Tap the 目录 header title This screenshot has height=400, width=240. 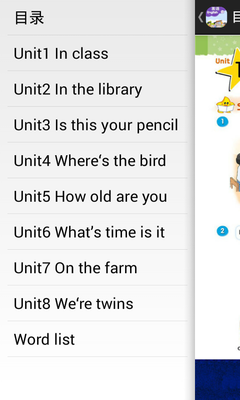(29, 17)
